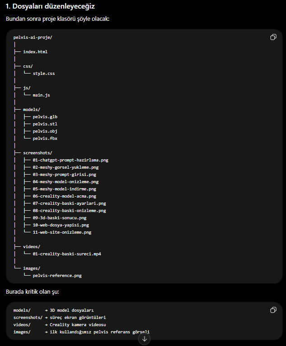Viewport: 286px width, 346px height.
Task: Click style.css in the tree
Action: point(44,74)
